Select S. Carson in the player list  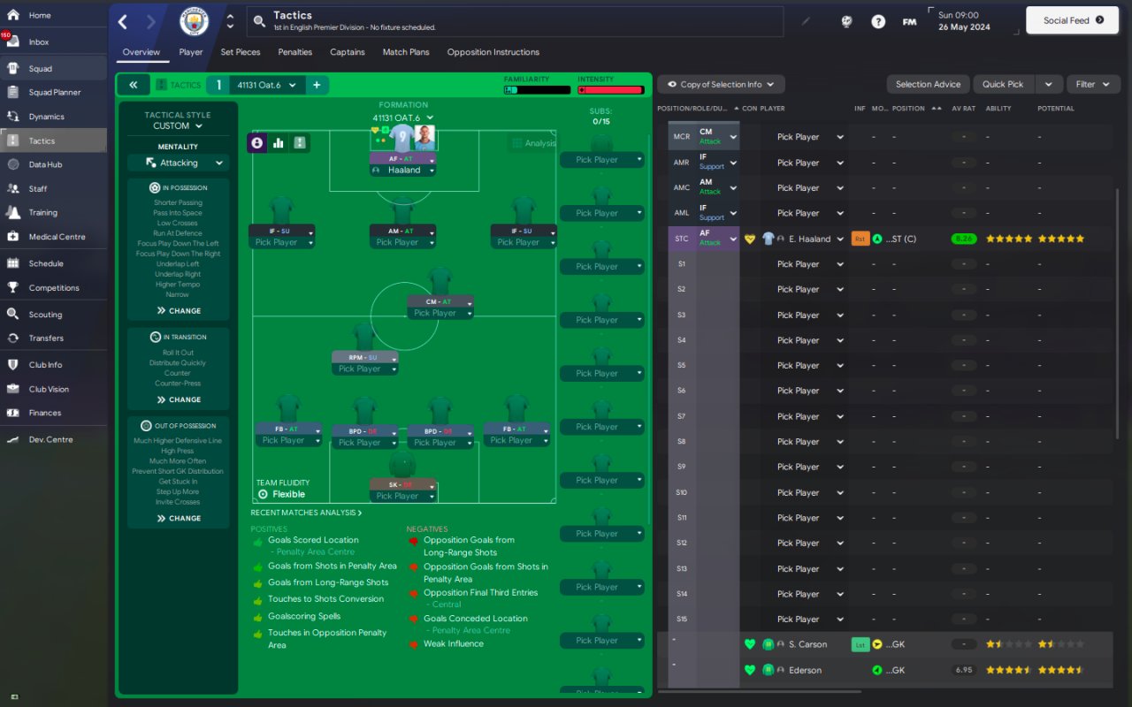pos(807,644)
